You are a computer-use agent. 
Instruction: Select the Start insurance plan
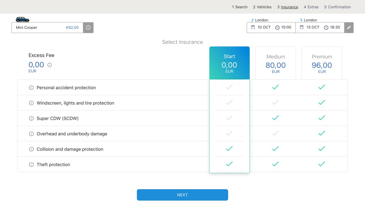[x=229, y=63]
